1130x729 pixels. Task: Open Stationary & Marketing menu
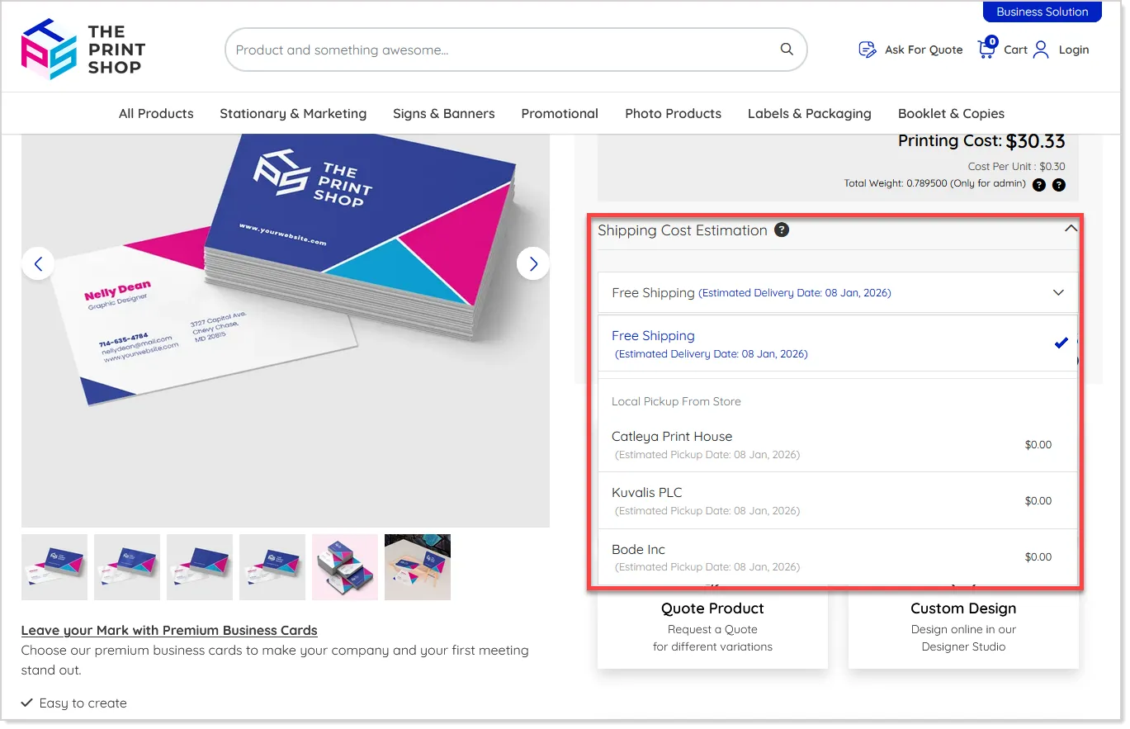[293, 113]
